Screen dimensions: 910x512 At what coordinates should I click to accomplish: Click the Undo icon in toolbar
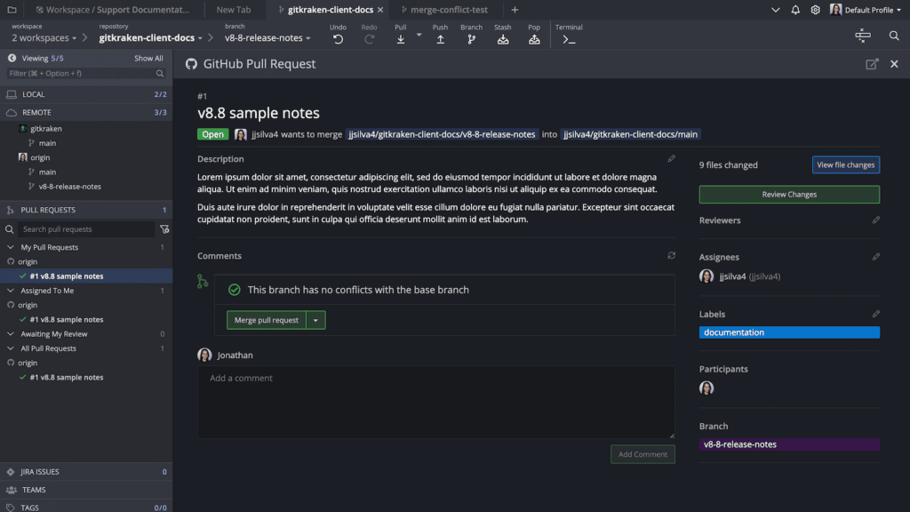338,39
